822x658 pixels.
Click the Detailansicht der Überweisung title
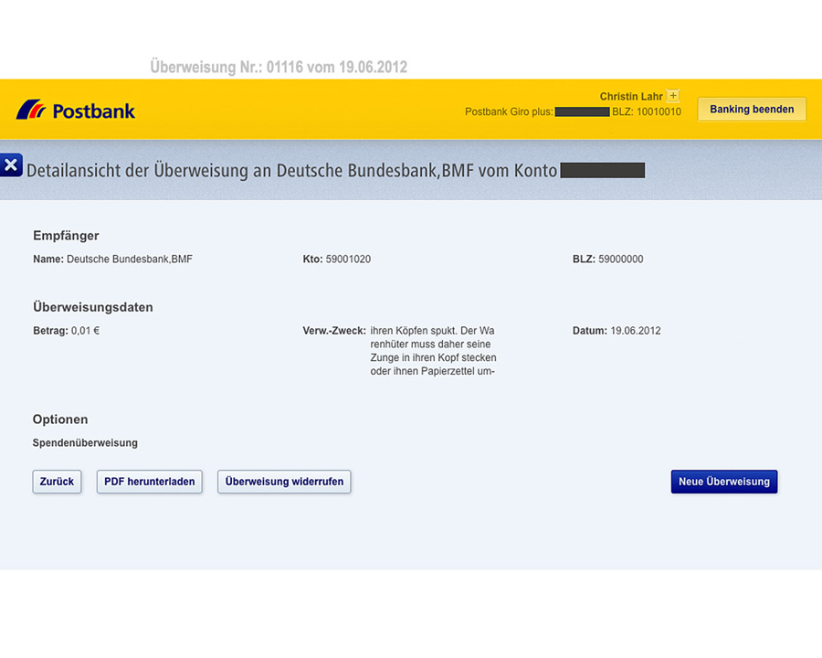point(291,171)
